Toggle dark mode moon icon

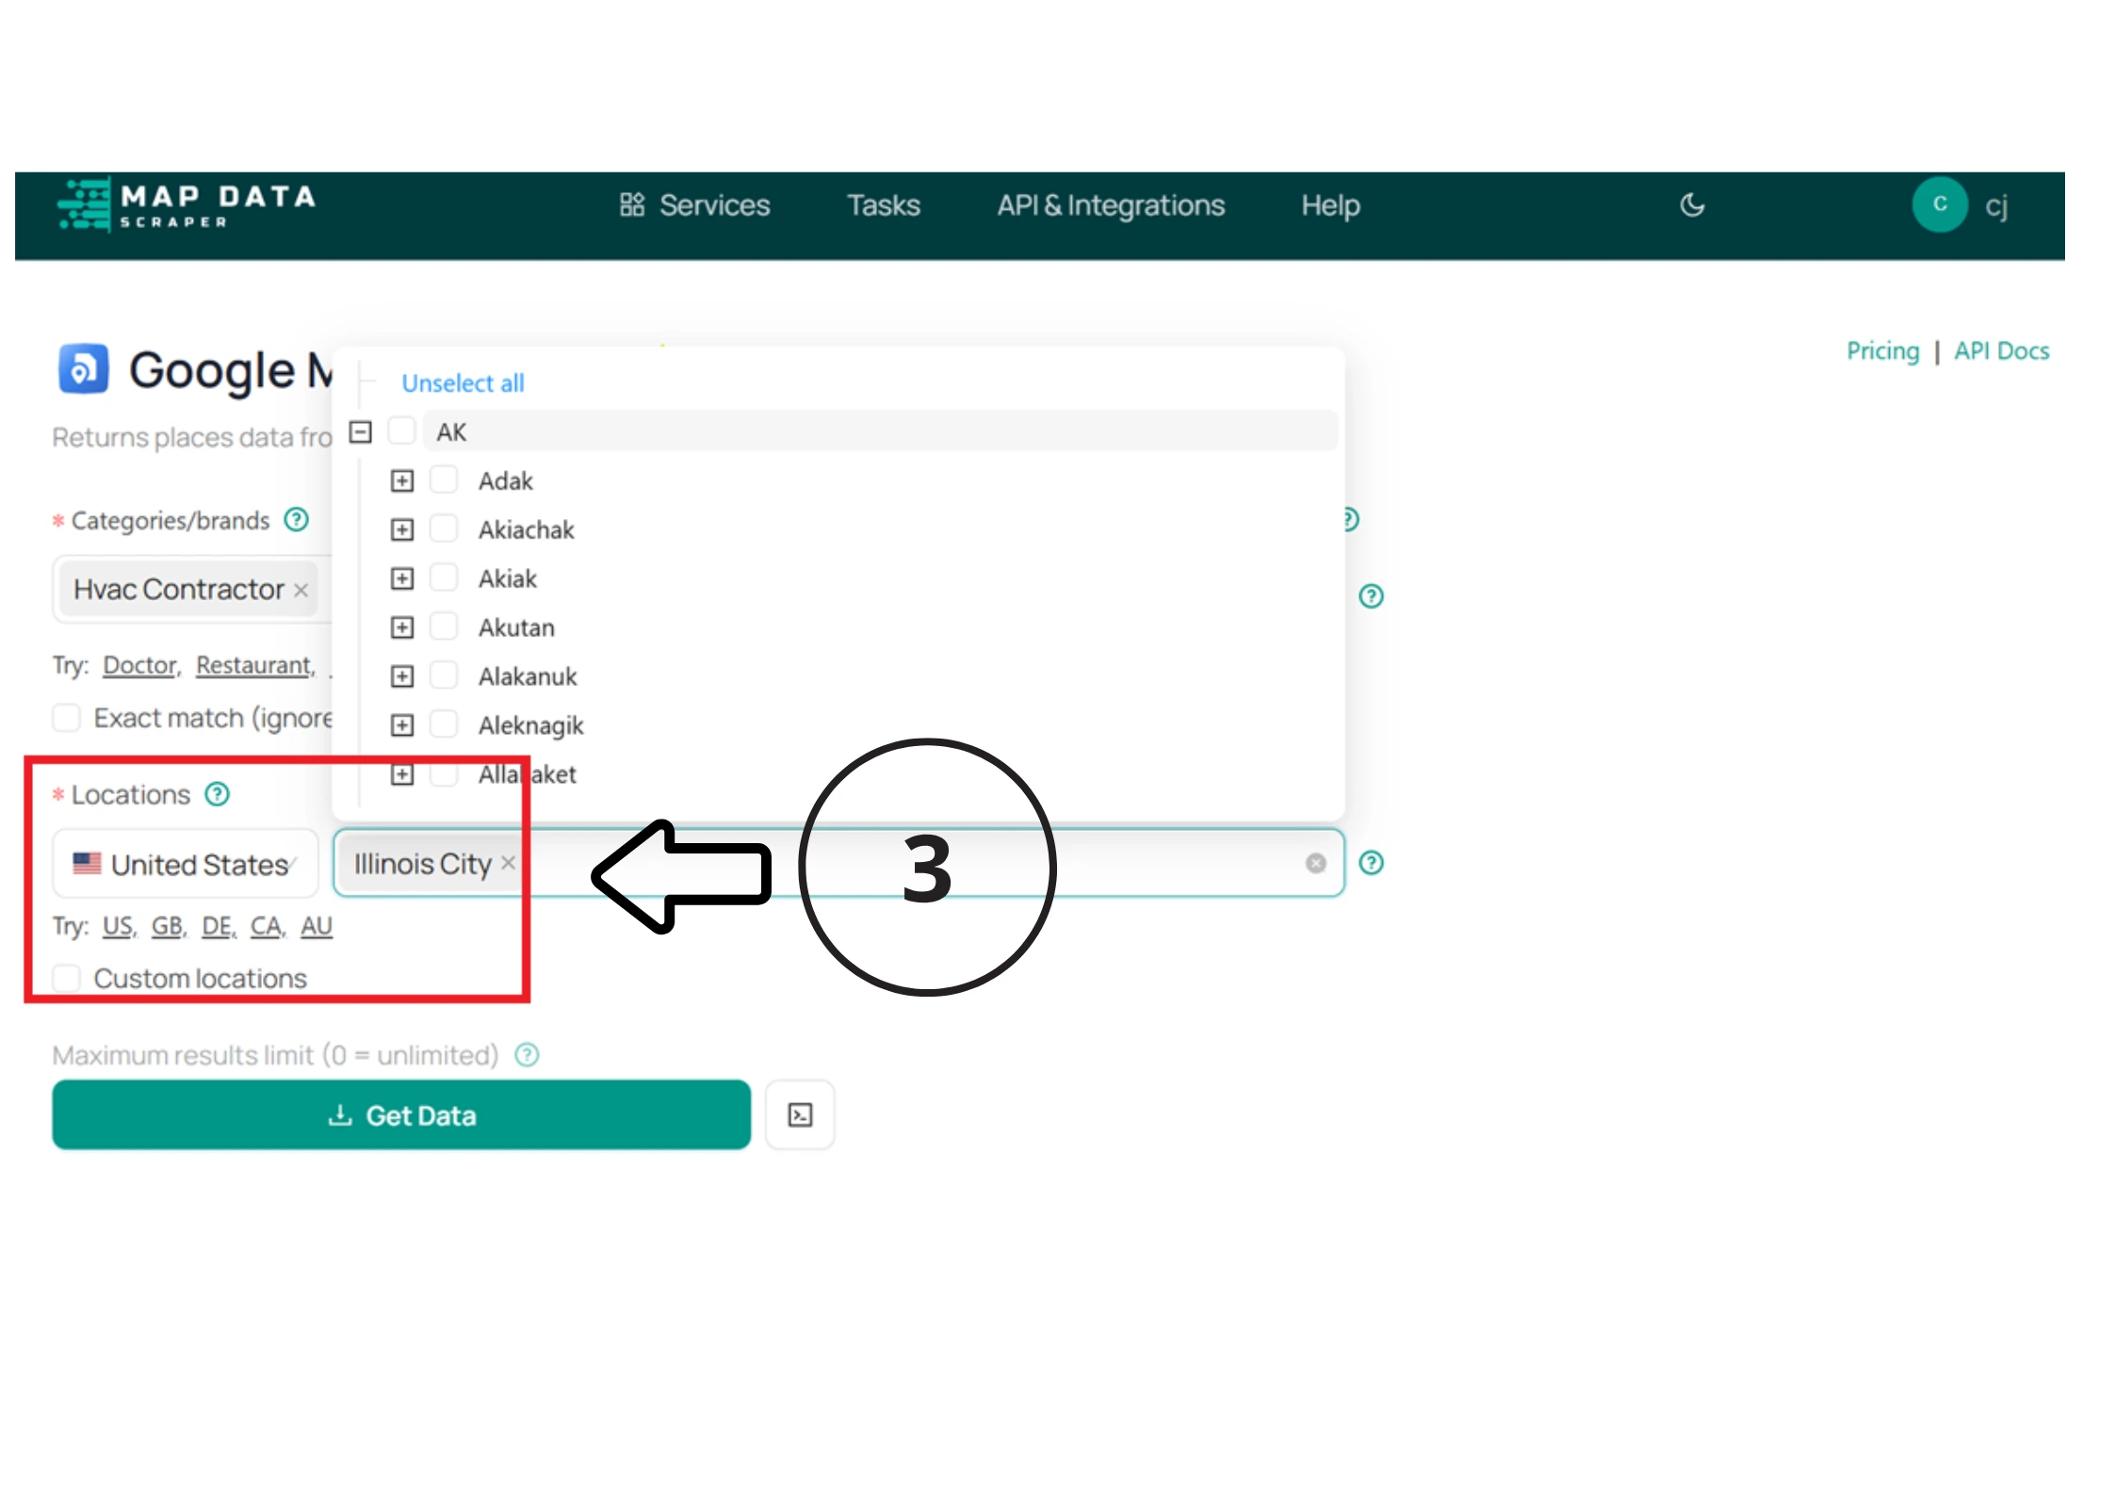[x=1691, y=205]
